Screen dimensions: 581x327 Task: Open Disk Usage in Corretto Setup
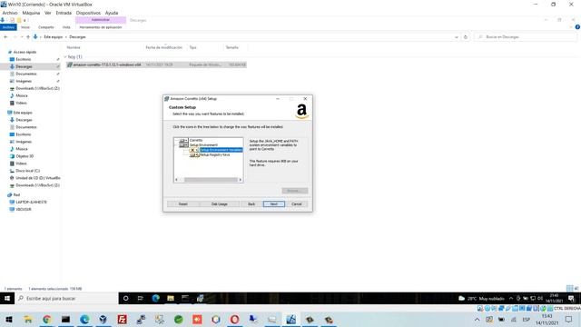pos(220,203)
